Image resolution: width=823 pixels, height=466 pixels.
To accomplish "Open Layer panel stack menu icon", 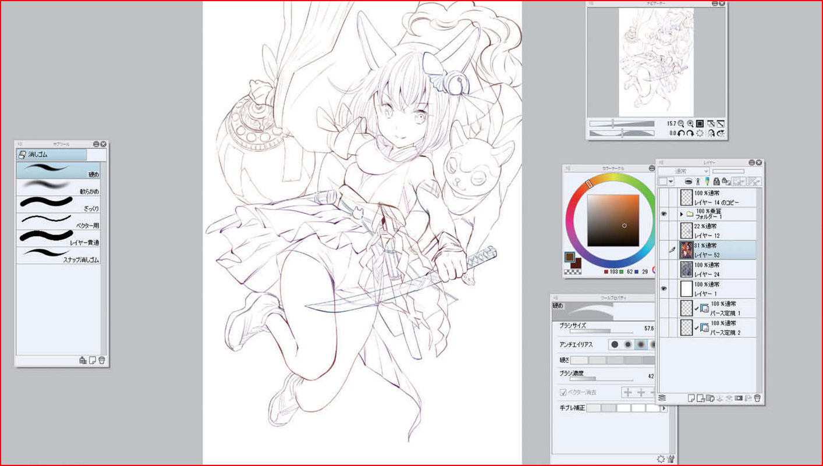I will click(x=662, y=399).
